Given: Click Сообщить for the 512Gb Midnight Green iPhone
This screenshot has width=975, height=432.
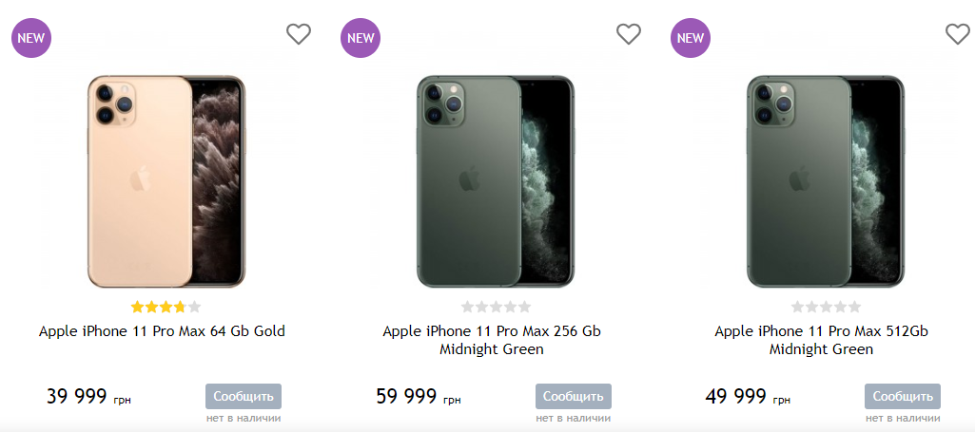Looking at the screenshot, I should [x=902, y=396].
